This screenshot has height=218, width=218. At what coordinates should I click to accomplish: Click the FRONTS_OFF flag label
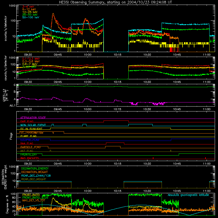click(x=29, y=155)
